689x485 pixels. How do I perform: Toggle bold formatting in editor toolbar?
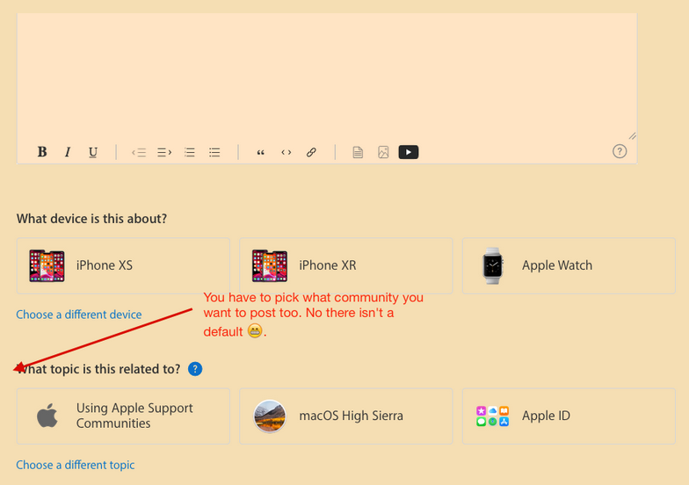(x=42, y=152)
